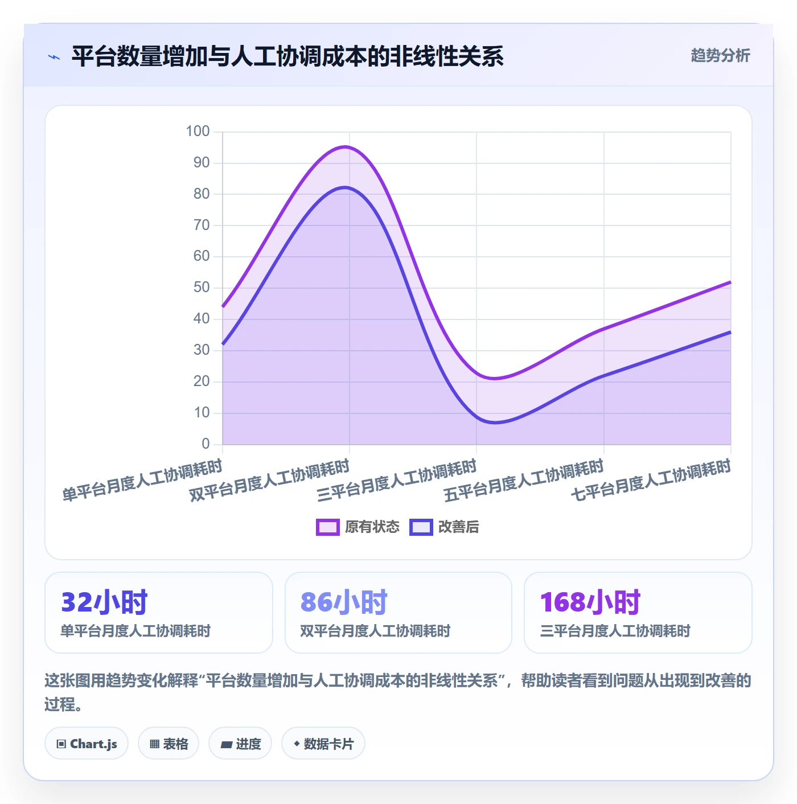Click the description paragraph starting 这张图用趋势变化

coord(398,692)
